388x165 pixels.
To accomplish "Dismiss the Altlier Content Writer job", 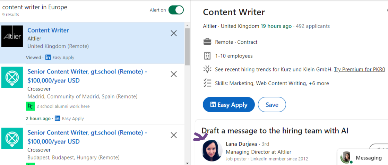I will pyautogui.click(x=174, y=33).
